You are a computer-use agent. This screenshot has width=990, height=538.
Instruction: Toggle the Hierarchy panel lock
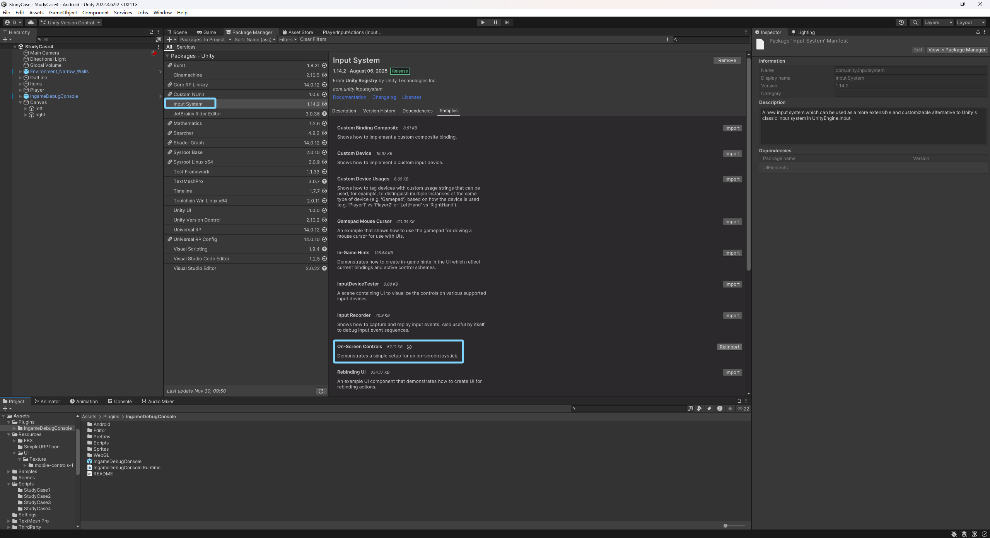(151, 32)
